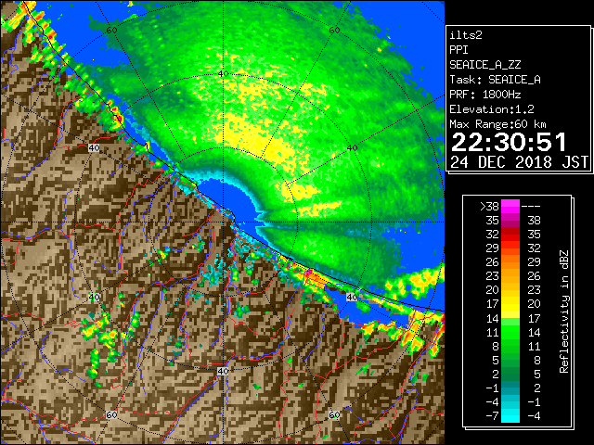This screenshot has height=445, width=594.
Task: Select the "Elevation:1.2" readout
Action: coord(492,109)
